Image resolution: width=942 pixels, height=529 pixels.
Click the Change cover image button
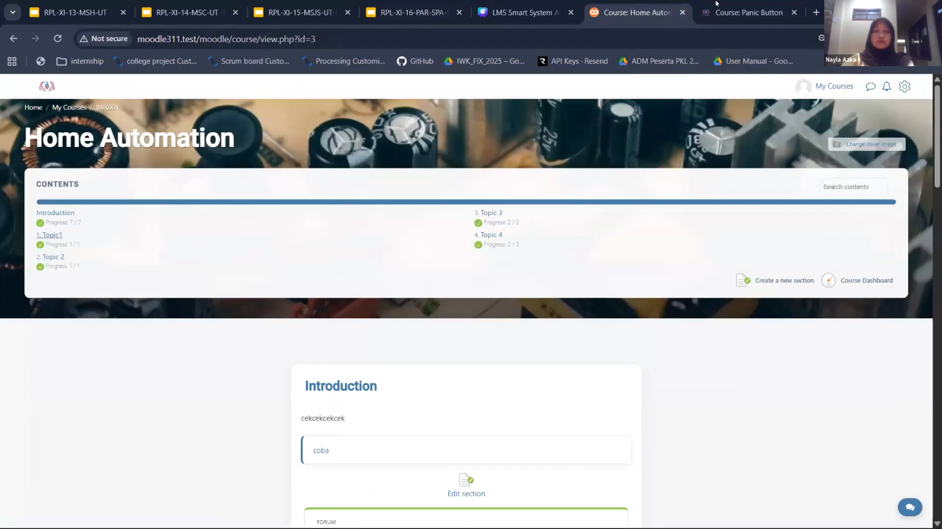click(x=866, y=144)
